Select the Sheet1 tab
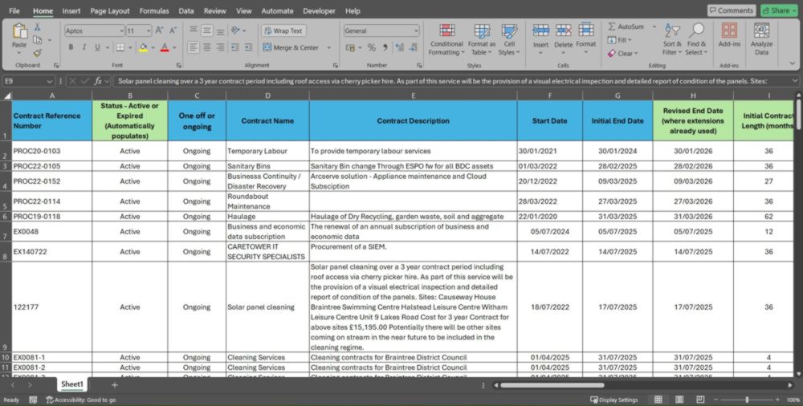 pos(73,384)
